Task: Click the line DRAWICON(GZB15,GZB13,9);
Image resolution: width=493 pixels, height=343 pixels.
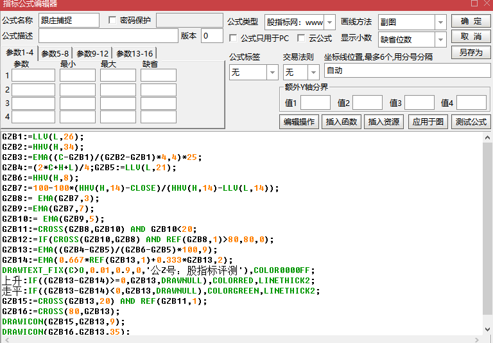Action: click(x=64, y=322)
